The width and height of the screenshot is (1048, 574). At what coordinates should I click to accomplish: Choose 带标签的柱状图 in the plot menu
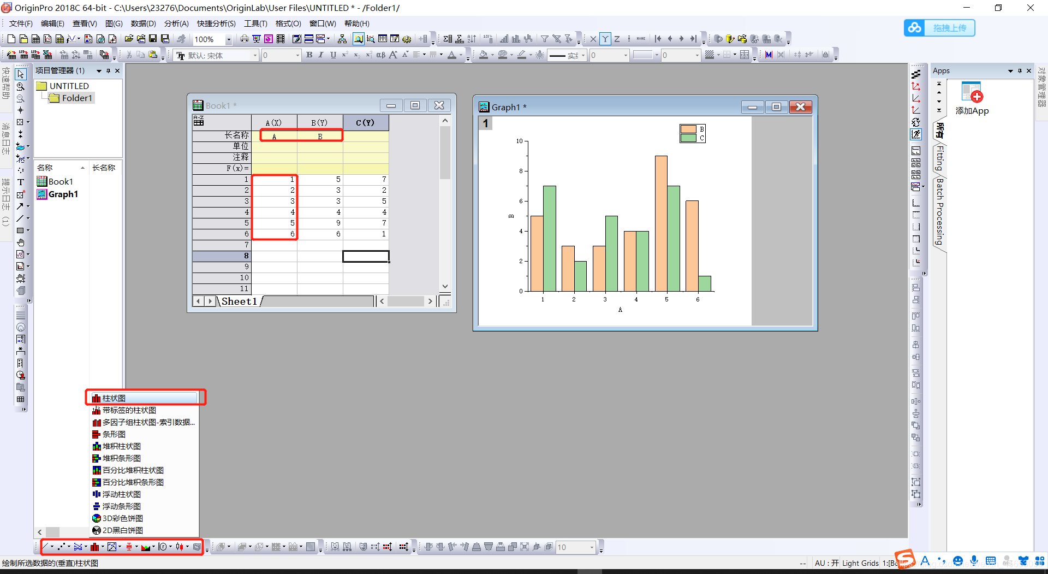145,410
